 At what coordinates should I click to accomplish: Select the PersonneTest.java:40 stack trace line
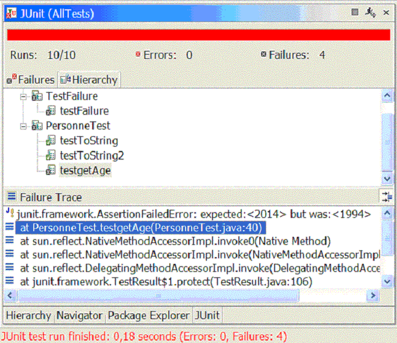140,228
